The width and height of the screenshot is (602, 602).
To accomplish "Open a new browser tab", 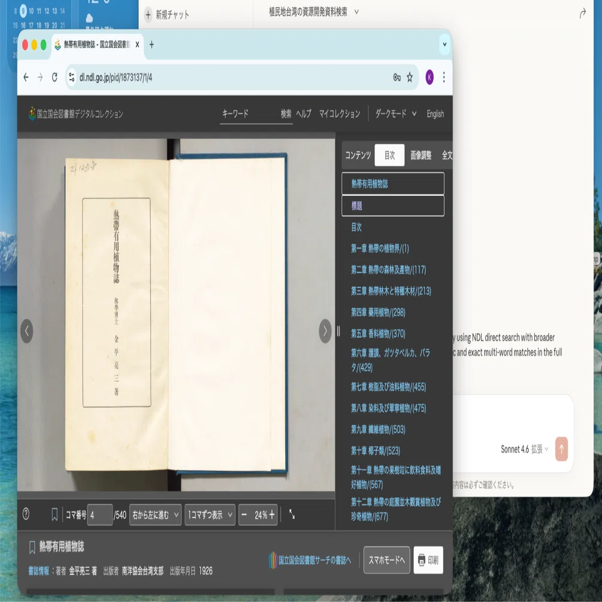I will 152,44.
